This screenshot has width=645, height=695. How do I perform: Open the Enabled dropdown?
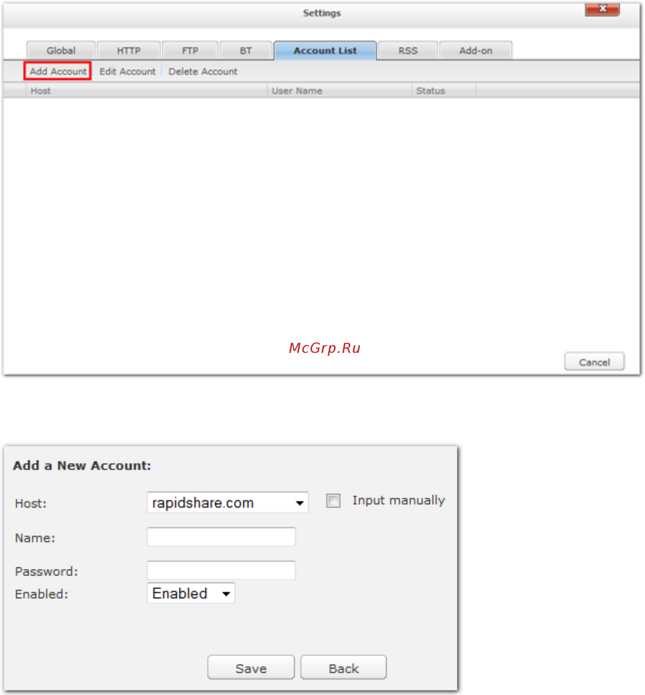coord(191,593)
